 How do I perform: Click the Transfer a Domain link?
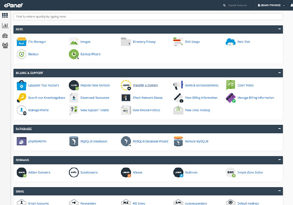145,85
